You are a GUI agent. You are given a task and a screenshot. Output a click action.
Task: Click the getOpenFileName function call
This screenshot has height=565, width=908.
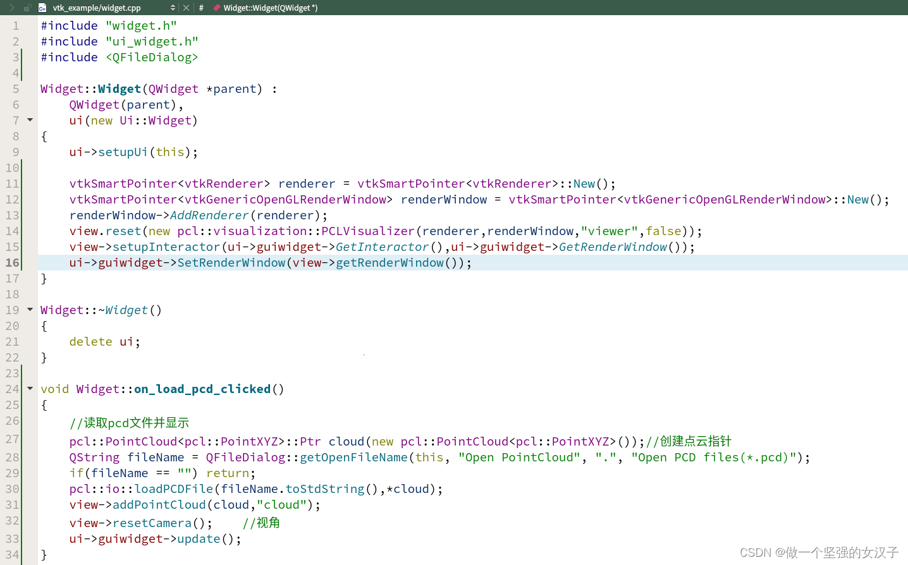pyautogui.click(x=355, y=457)
